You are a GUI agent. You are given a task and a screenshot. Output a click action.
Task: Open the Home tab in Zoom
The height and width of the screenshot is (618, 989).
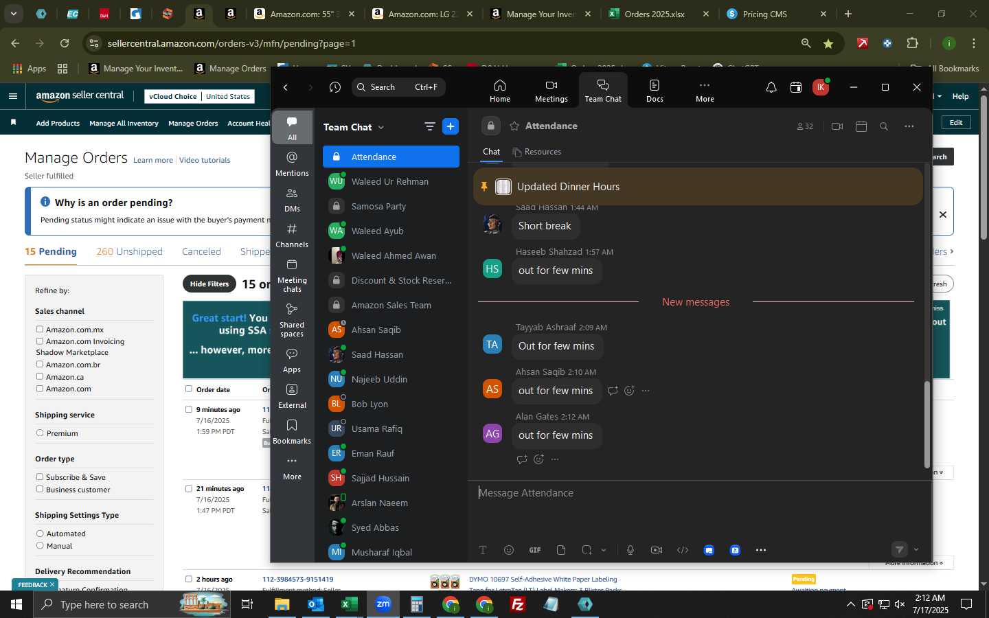click(x=499, y=90)
